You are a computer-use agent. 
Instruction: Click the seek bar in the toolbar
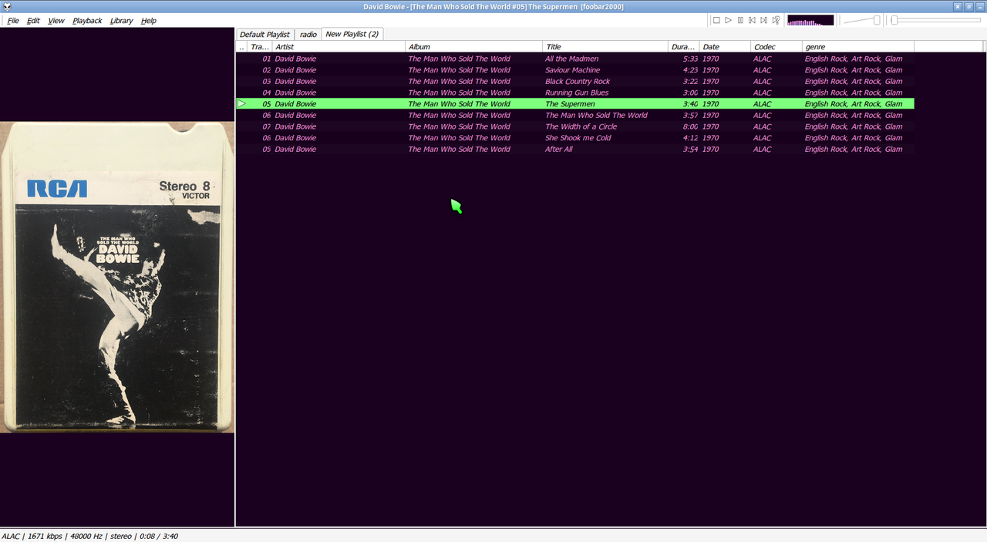[x=937, y=20]
